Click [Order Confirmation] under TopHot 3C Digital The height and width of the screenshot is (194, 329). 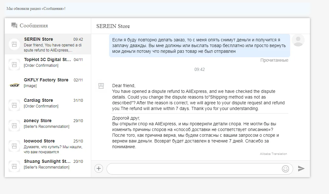tap(41, 65)
